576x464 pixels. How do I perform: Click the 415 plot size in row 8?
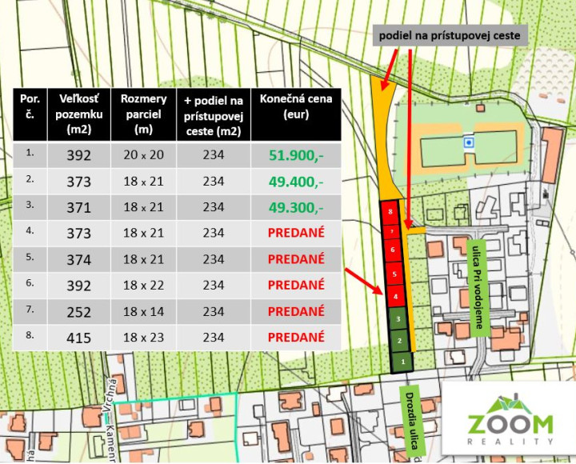[78, 337]
